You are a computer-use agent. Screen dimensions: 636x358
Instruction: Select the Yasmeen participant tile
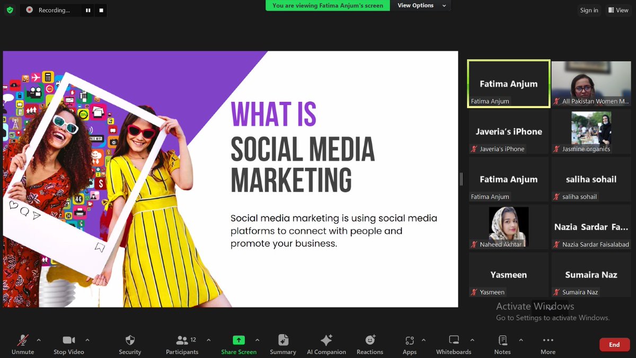coord(508,275)
